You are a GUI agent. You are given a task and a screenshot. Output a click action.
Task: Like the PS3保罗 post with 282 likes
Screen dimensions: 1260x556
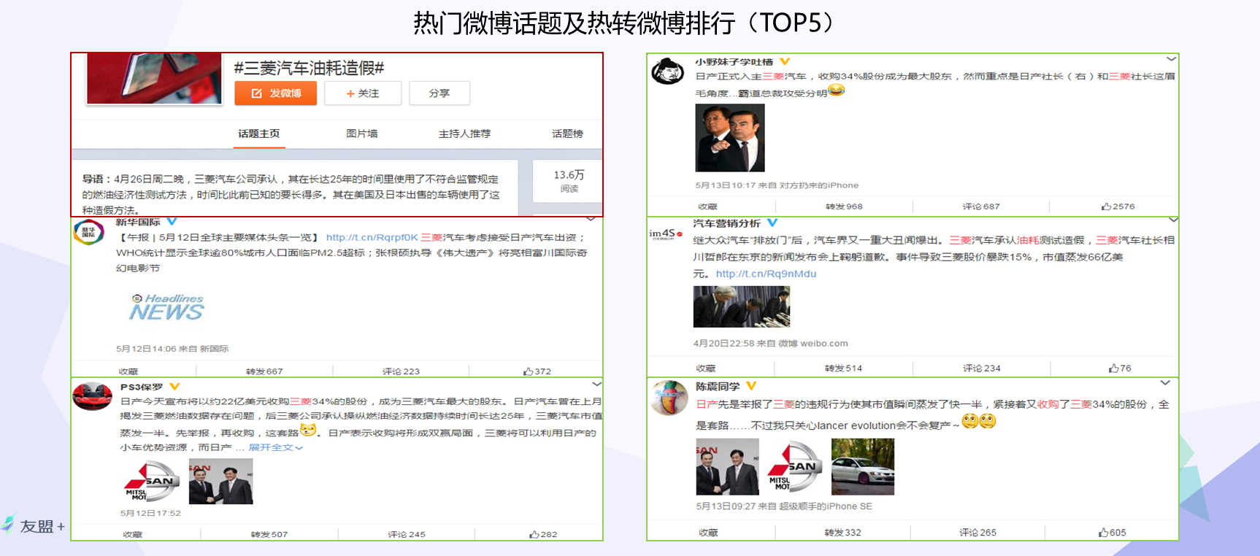coord(543,534)
